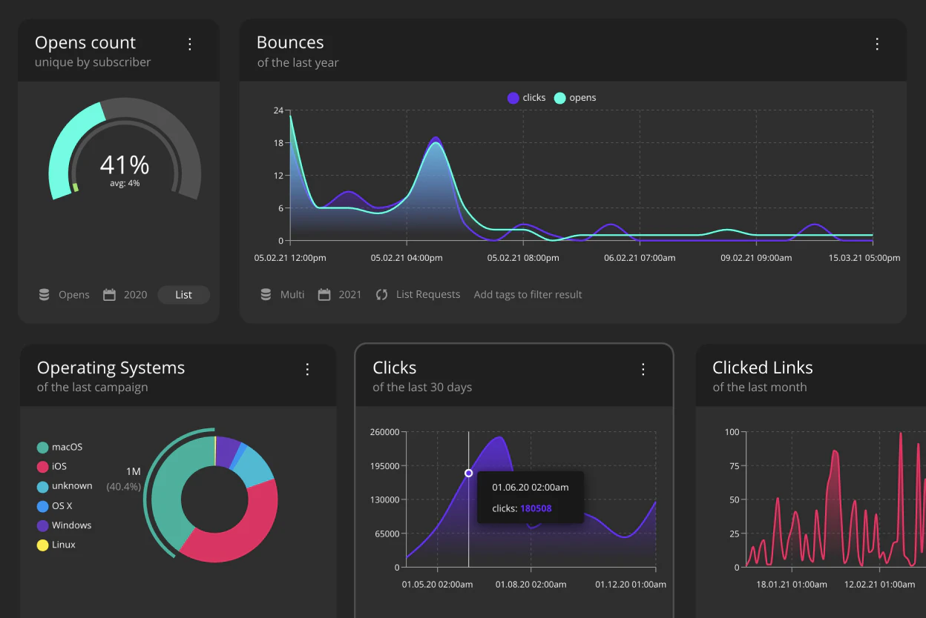This screenshot has height=618, width=926.
Task: Open the Clicks card menu
Action: 643,369
